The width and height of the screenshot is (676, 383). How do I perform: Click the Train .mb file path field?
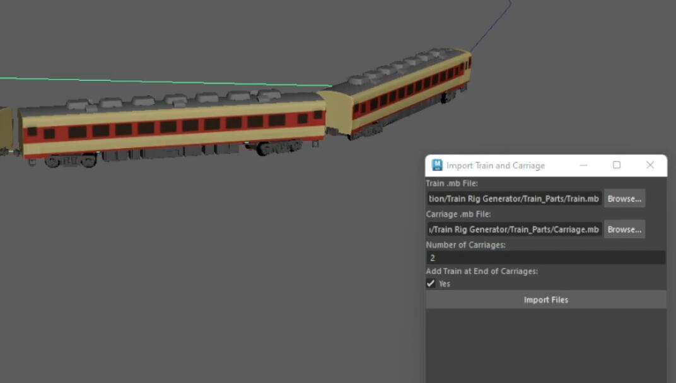(514, 198)
